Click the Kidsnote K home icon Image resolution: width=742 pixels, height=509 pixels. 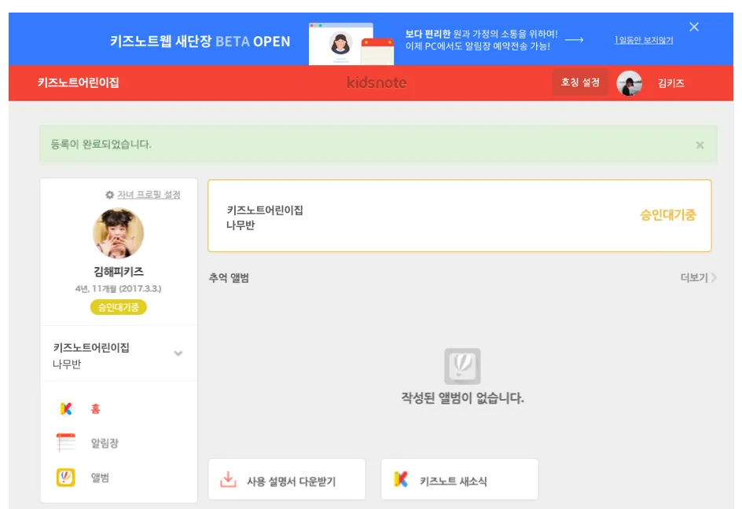point(66,408)
